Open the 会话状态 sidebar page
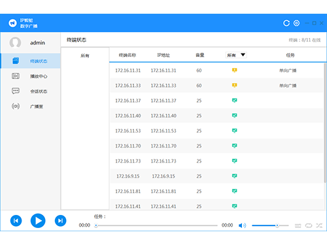 click(x=31, y=91)
